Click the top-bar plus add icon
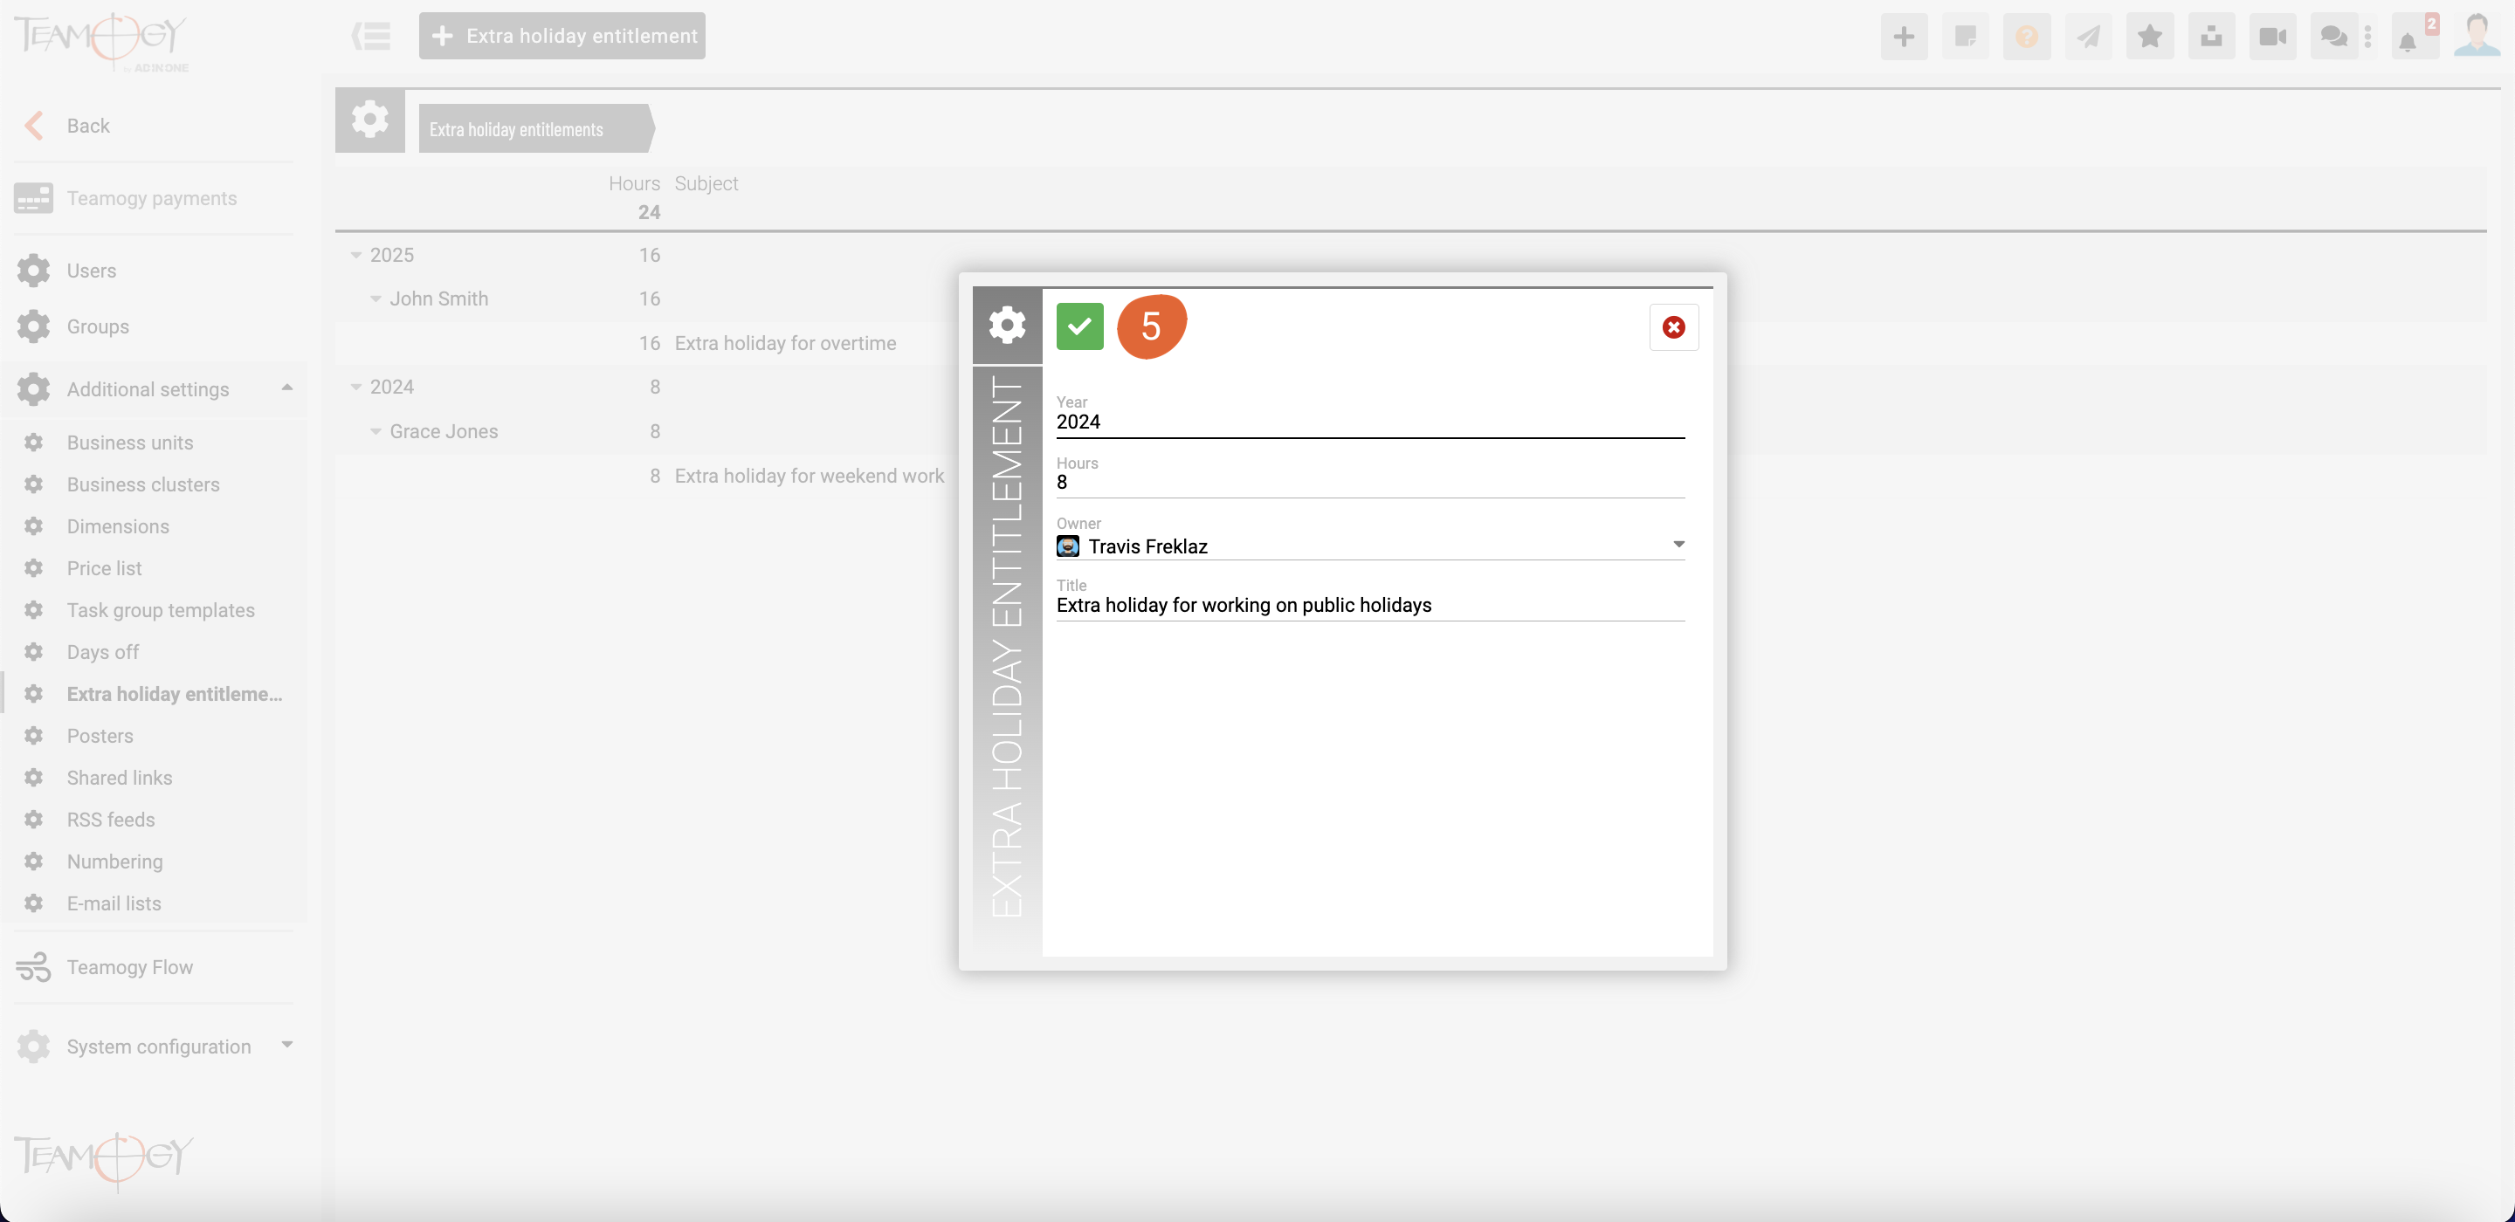Screen dimensions: 2515x1222 1904,37
